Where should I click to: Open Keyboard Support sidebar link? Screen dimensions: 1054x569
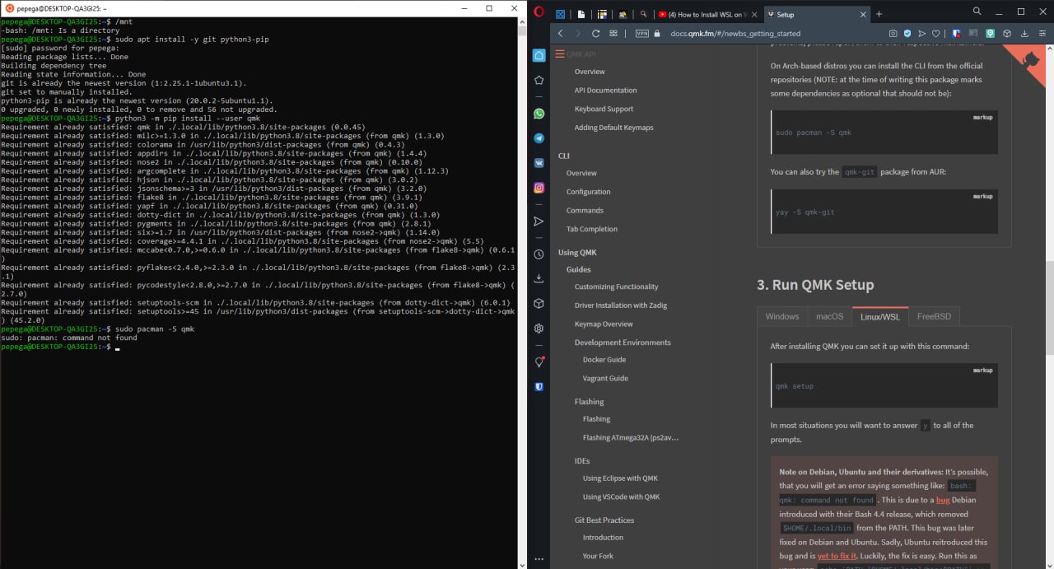point(604,109)
